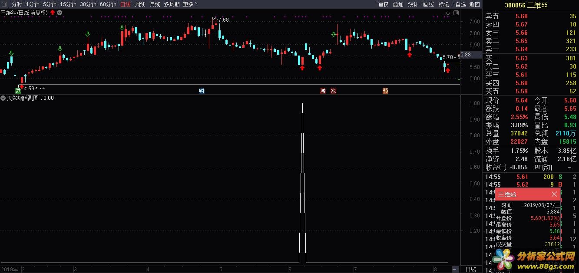Click the 总量 37842 value

point(519,133)
